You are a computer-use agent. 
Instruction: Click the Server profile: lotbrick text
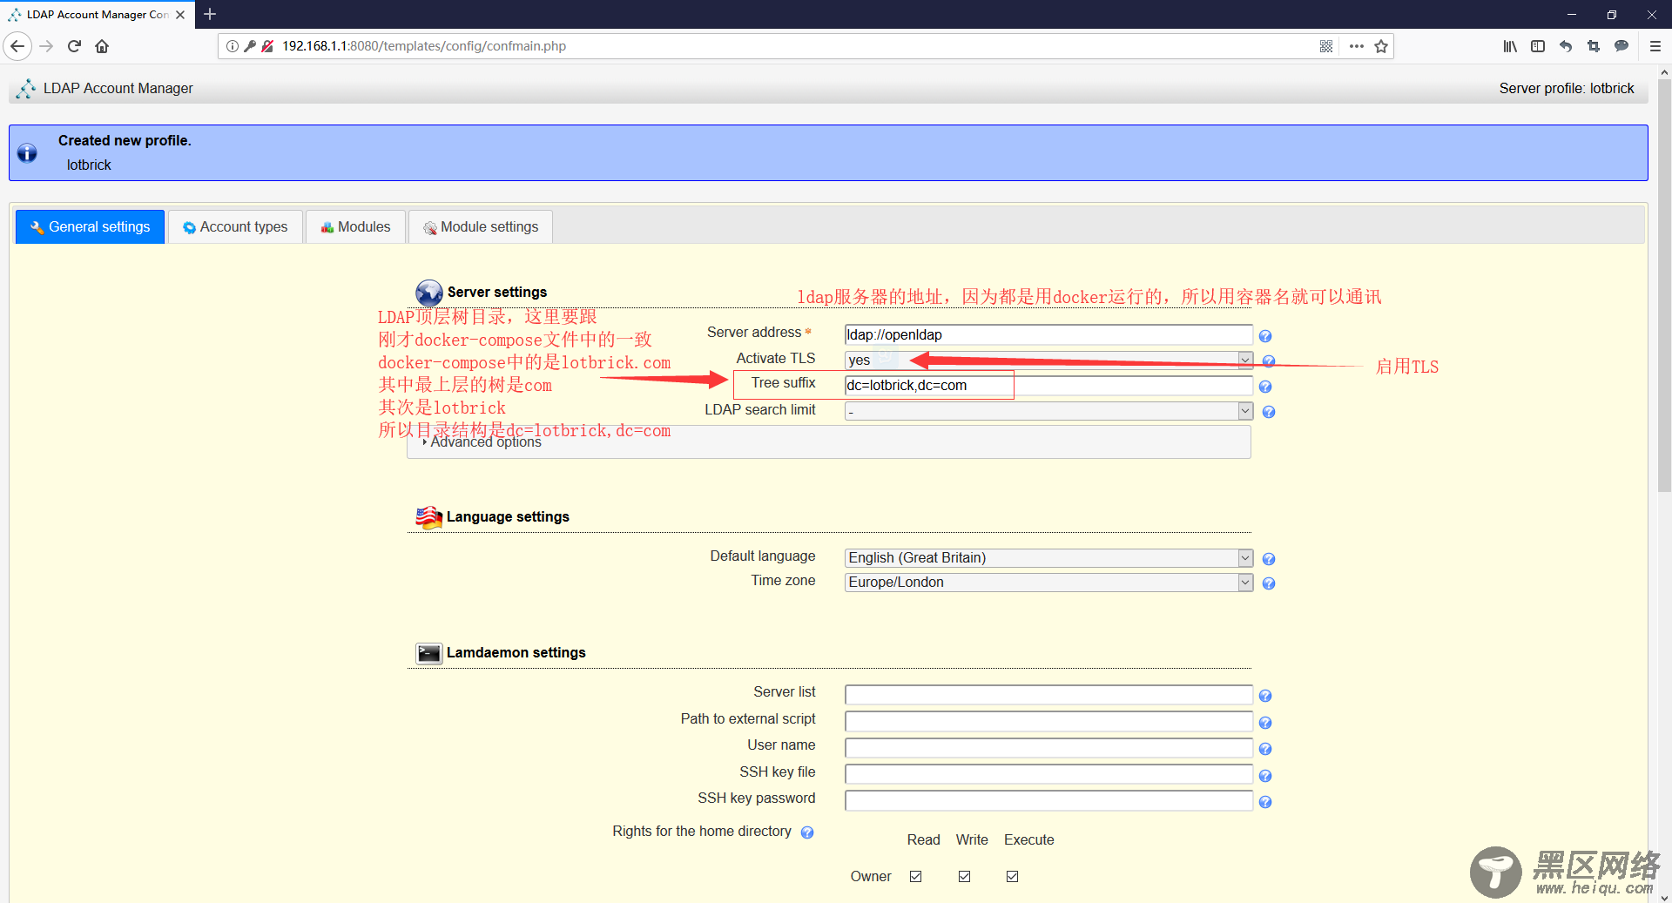pyautogui.click(x=1567, y=88)
